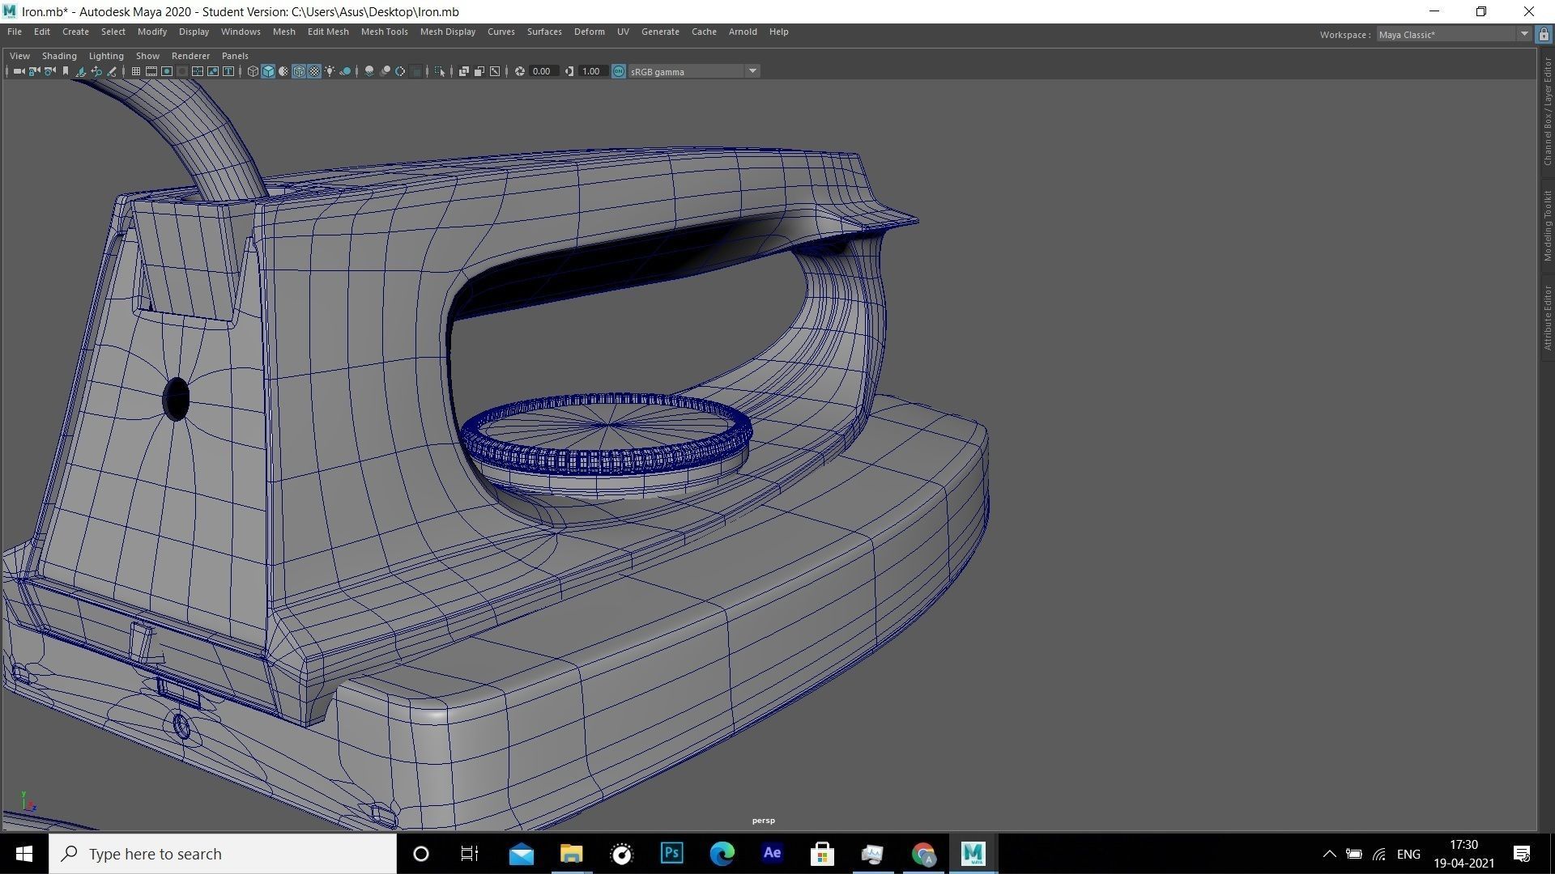The width and height of the screenshot is (1555, 874).
Task: Switch to Wireframe display icon
Action: [253, 71]
